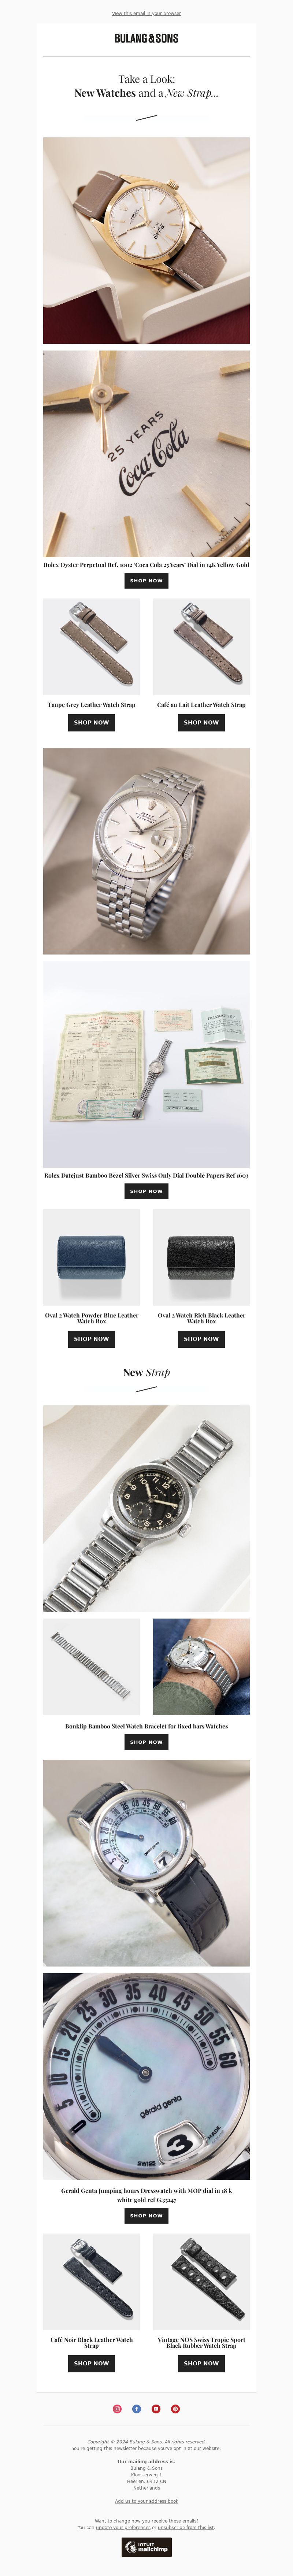
Task: Shop the Taupe Grey Leather Watch Strap
Action: pyautogui.click(x=91, y=722)
